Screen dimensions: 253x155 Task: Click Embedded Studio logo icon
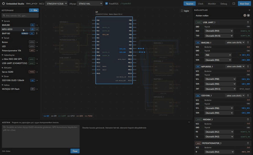[x=3, y=4]
